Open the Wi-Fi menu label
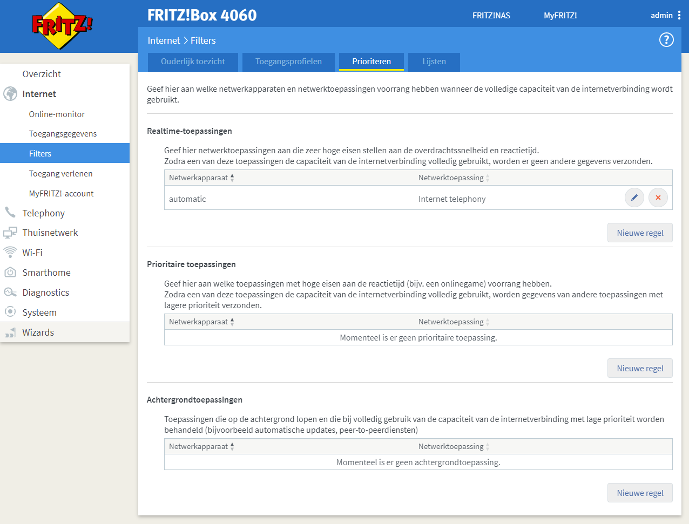The width and height of the screenshot is (689, 524). [32, 253]
